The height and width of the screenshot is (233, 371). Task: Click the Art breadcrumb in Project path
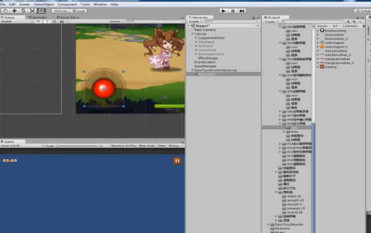point(335,26)
